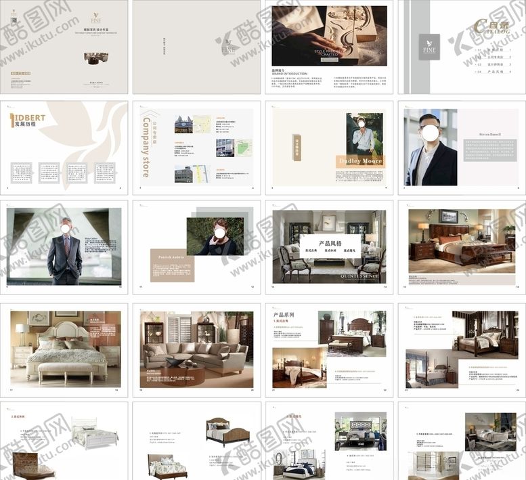This screenshot has width=526, height=480.
Task: Click the first storefront photo on Company store page
Action: tap(183, 124)
